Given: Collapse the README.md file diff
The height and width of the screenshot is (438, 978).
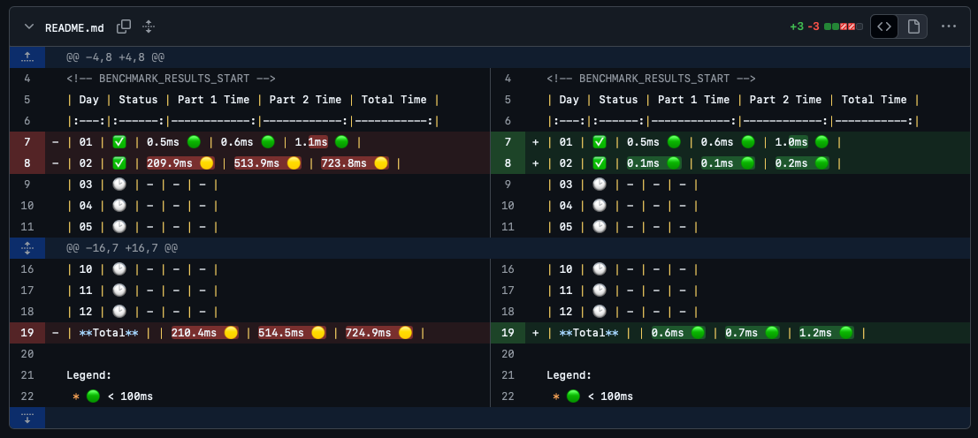Looking at the screenshot, I should pyautogui.click(x=29, y=26).
